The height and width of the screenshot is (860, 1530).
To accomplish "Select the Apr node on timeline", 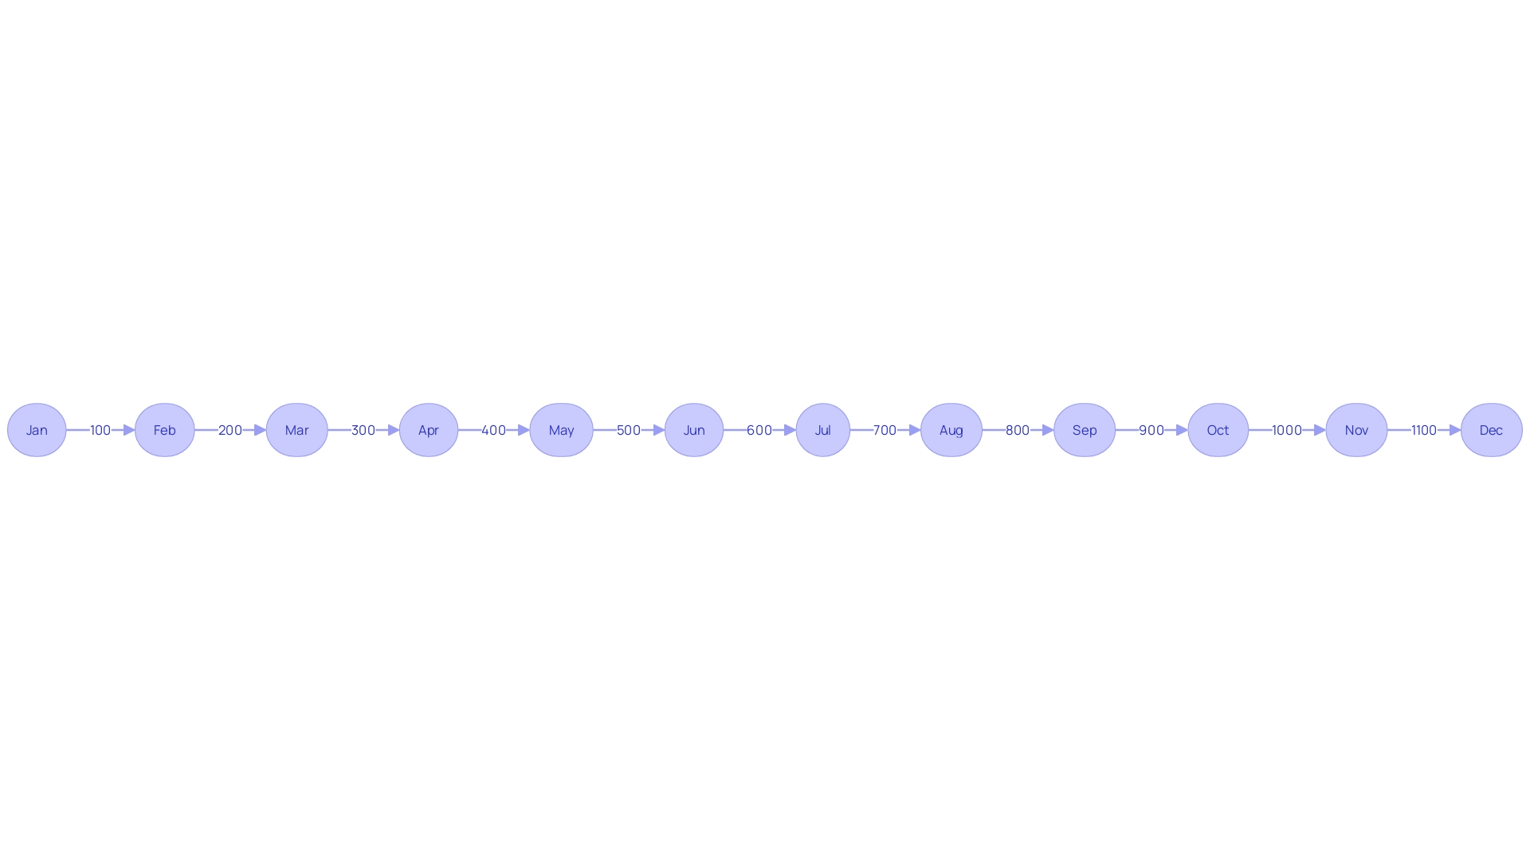I will tap(429, 429).
